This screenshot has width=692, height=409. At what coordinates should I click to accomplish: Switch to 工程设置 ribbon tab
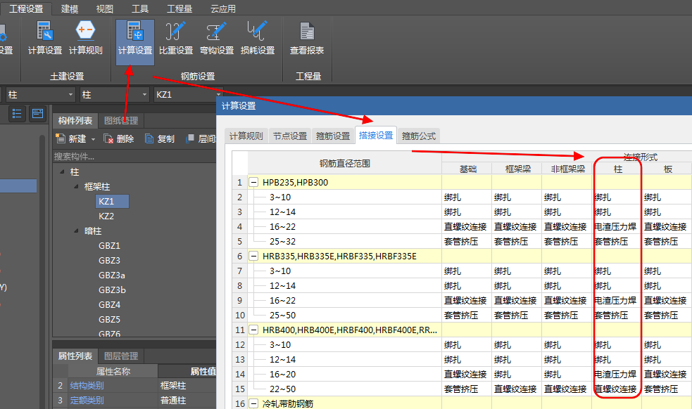pos(26,9)
